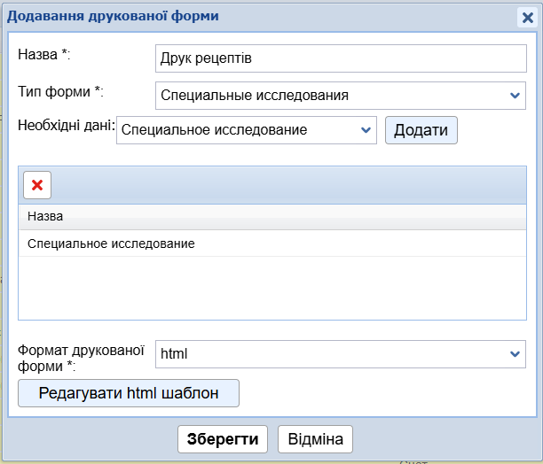The height and width of the screenshot is (464, 543).
Task: Open the Формат друкованої форми dropdown
Action: [x=340, y=353]
